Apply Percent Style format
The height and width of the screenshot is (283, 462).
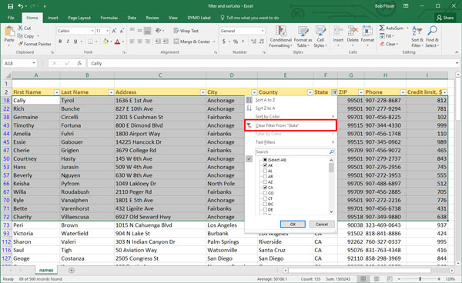tap(236, 42)
